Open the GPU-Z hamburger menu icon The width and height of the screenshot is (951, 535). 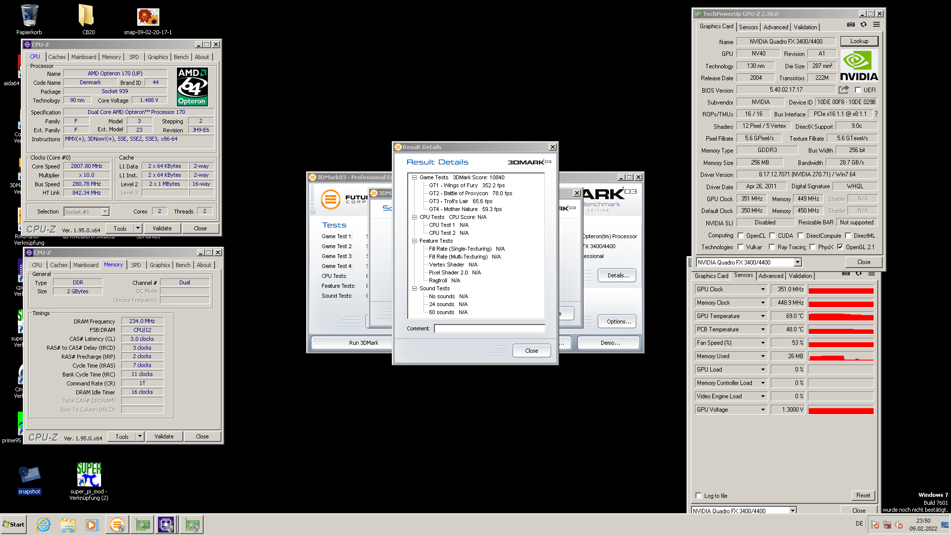tap(876, 25)
